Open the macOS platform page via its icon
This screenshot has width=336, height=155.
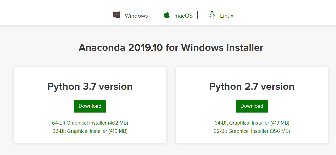coord(167,15)
